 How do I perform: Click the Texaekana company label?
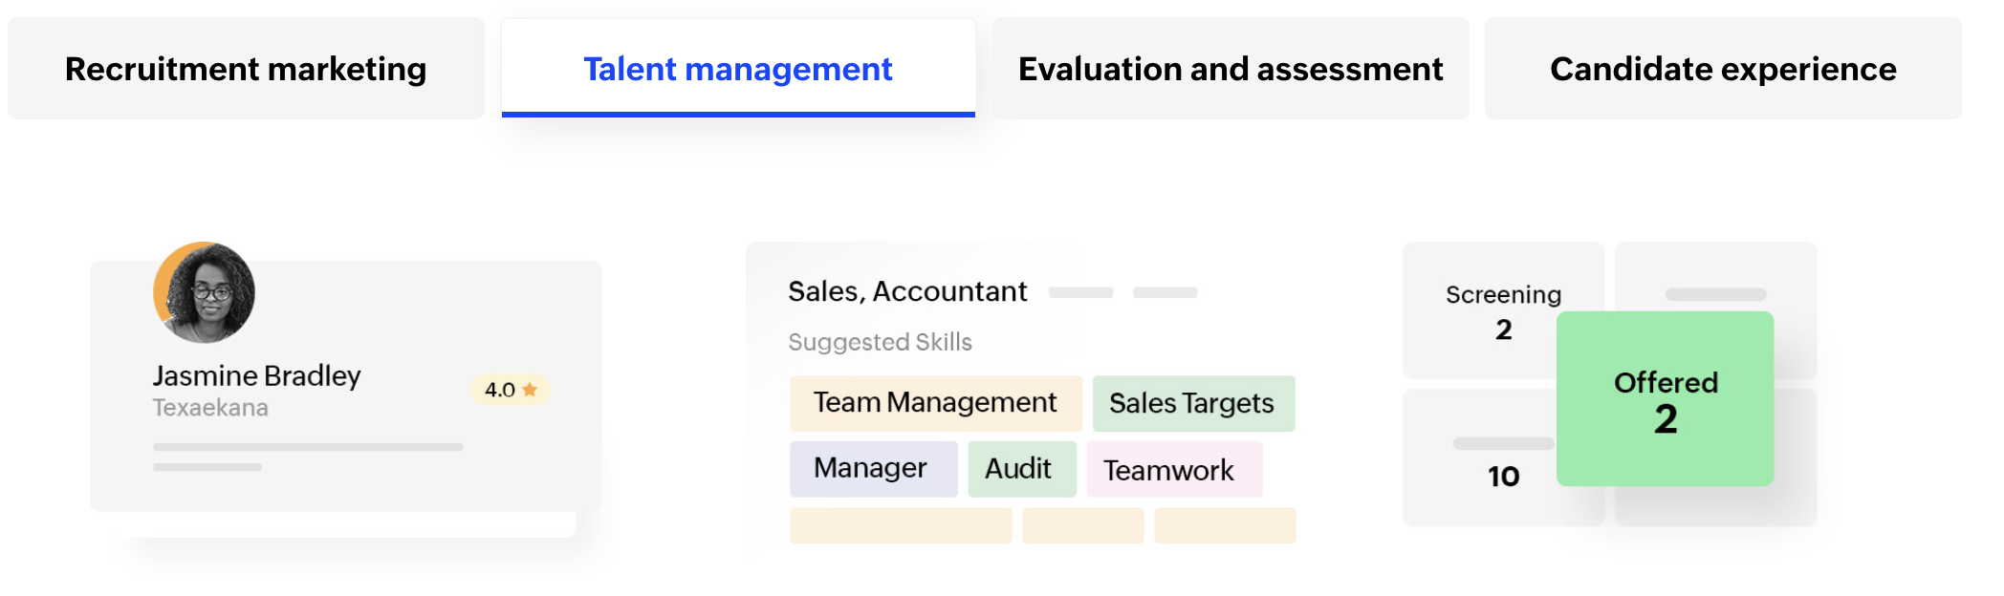click(x=210, y=408)
